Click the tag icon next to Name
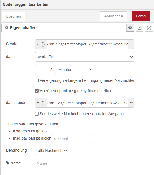The height and width of the screenshot is (175, 154). tap(7, 163)
